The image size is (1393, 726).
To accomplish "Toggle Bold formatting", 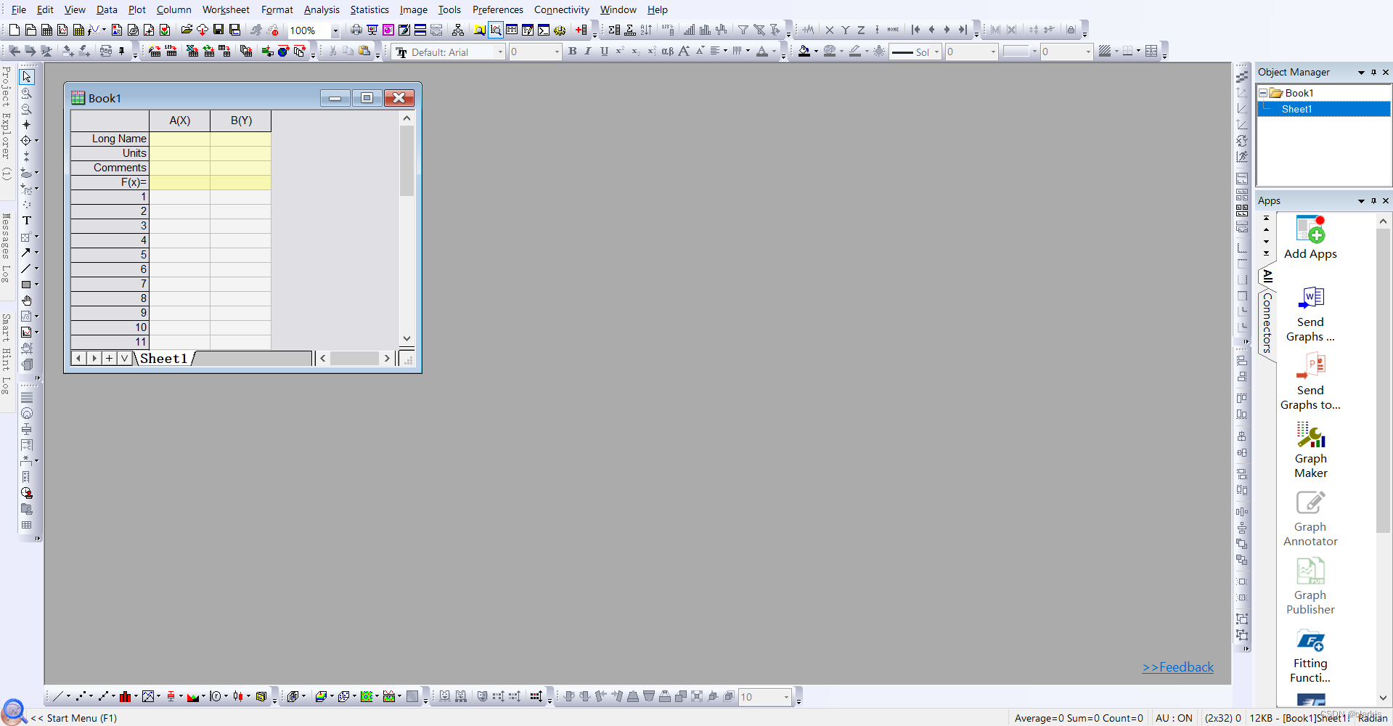I will click(x=573, y=52).
